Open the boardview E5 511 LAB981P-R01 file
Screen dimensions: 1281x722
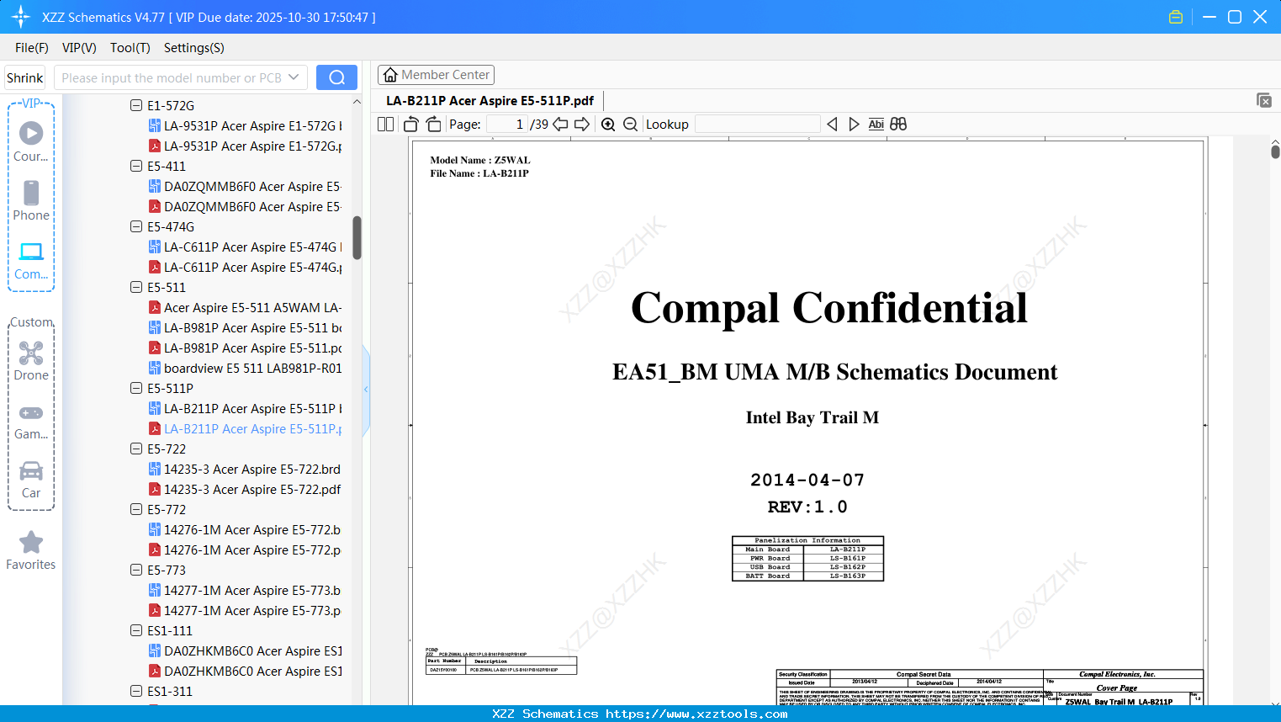click(245, 369)
